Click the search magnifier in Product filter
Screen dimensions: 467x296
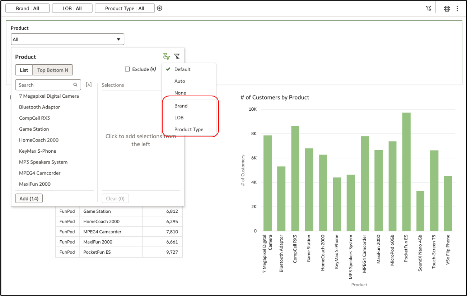[x=75, y=84]
